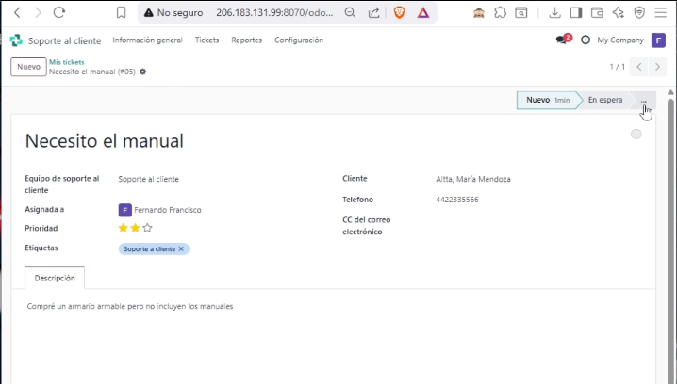
Task: Click the Soporte al cliente app logo
Action: 16,40
